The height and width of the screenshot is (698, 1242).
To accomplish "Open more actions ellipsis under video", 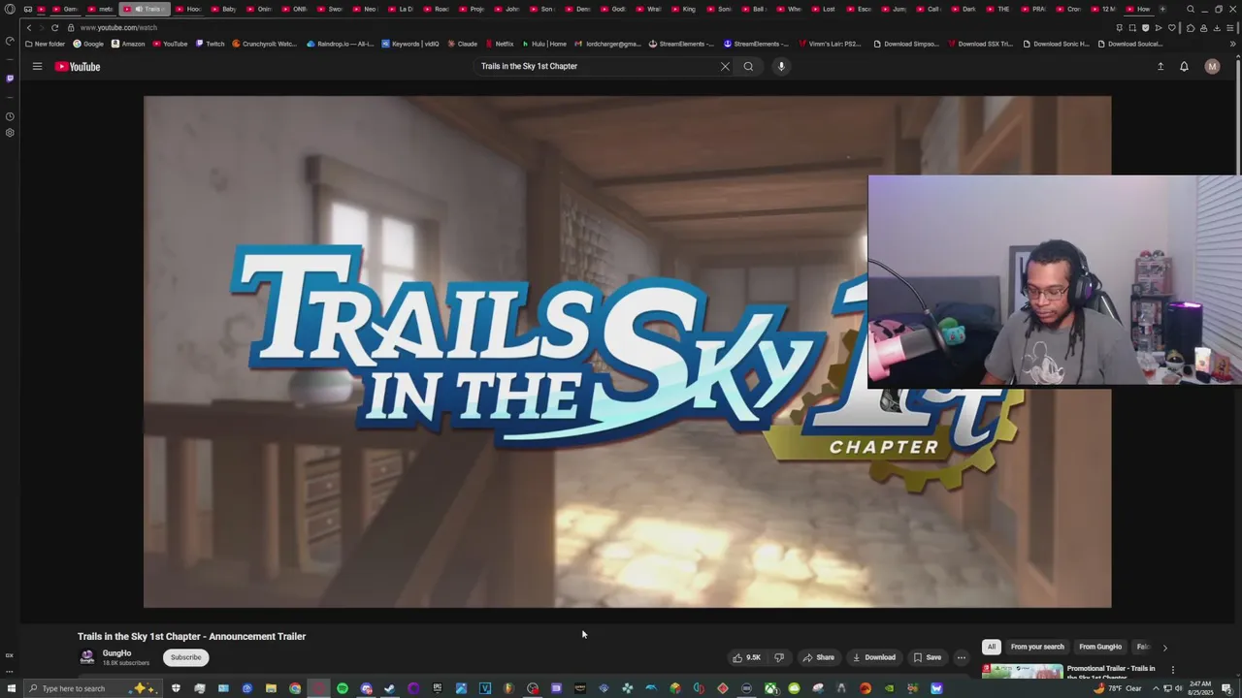I will (962, 657).
